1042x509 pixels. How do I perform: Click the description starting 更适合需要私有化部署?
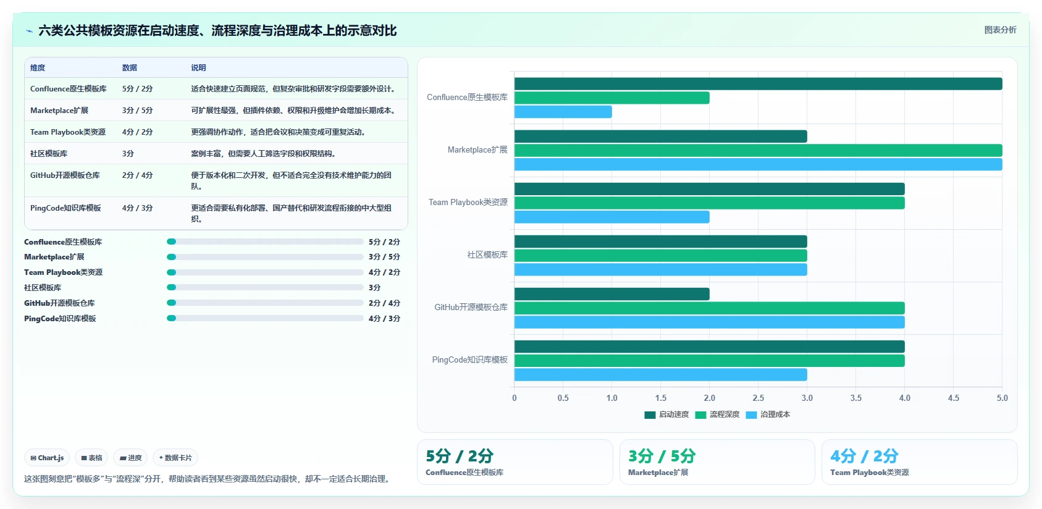pyautogui.click(x=292, y=214)
